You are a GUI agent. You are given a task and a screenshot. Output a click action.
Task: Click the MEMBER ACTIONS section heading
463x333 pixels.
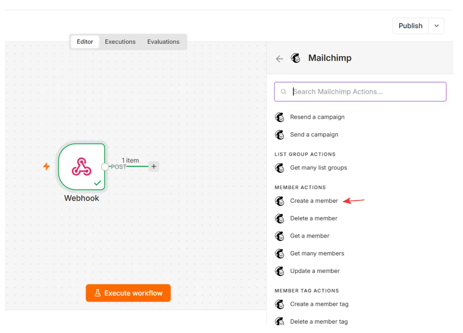[300, 187]
